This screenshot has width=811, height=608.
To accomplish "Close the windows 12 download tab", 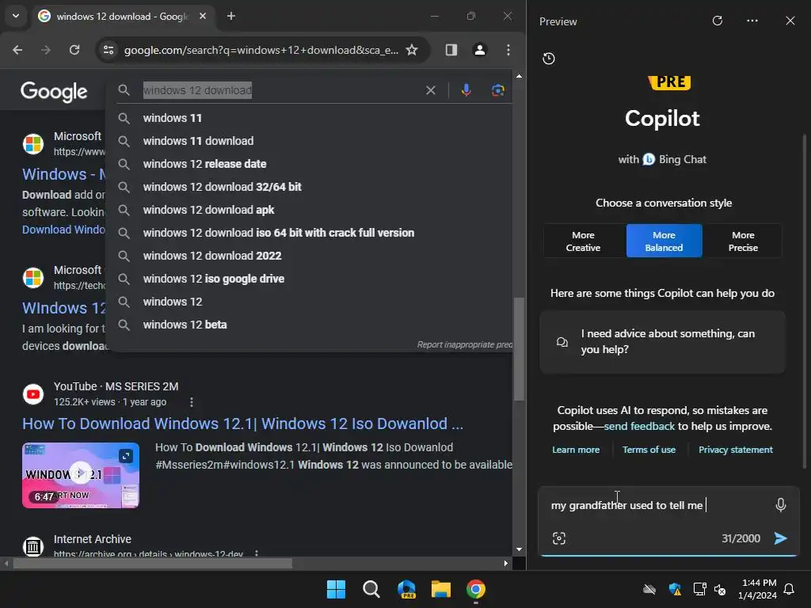I will point(203,16).
